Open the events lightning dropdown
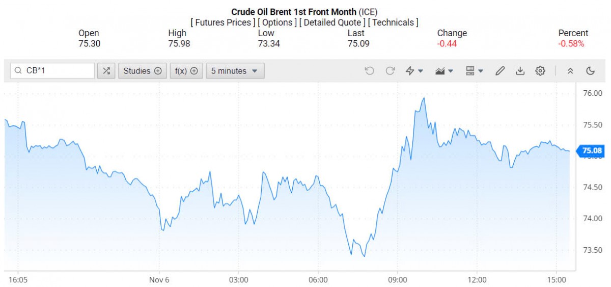611x287 pixels. coord(414,71)
